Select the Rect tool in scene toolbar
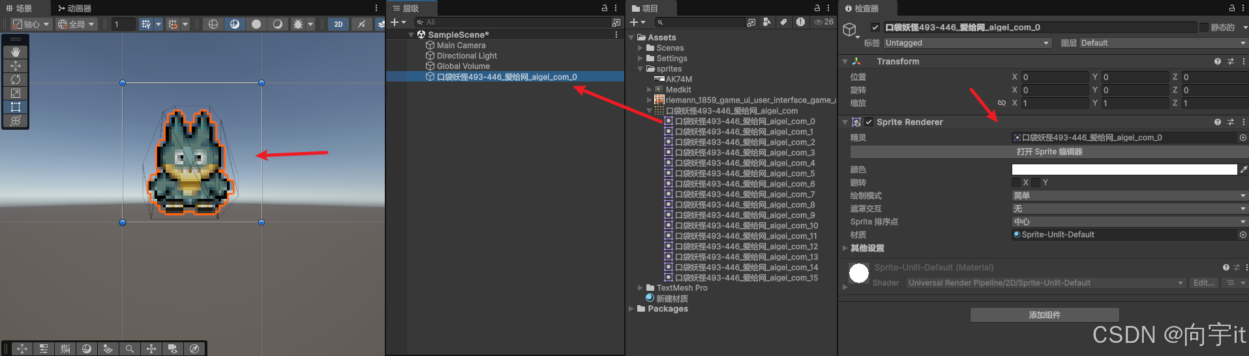 (16, 107)
